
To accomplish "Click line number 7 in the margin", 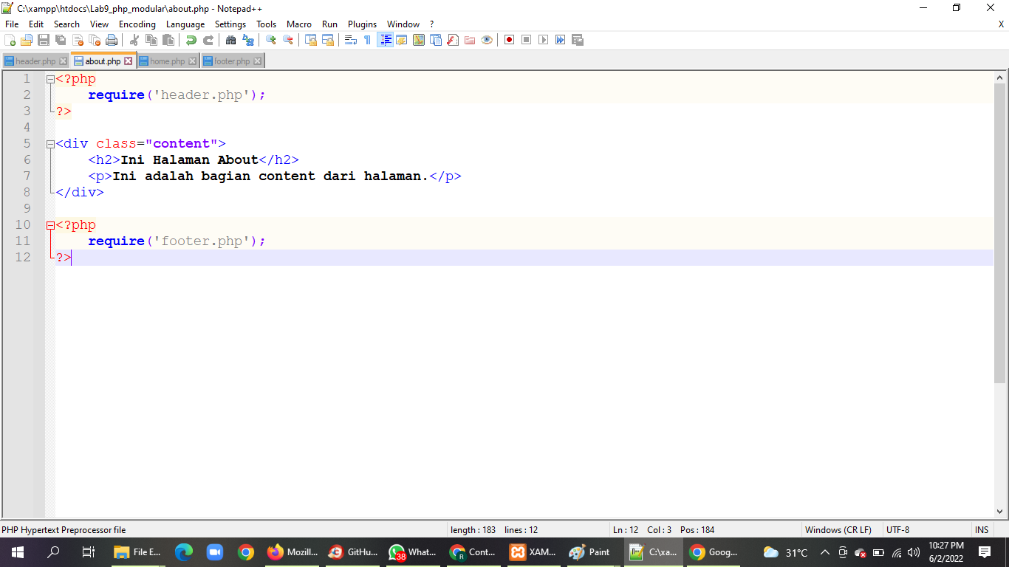I will tap(27, 176).
